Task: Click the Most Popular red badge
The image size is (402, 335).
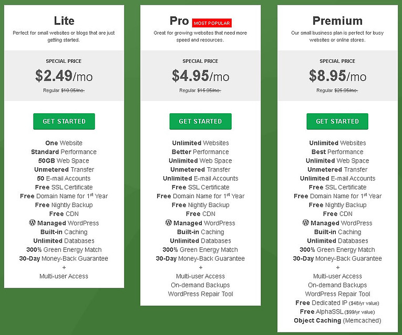Action: [x=212, y=23]
